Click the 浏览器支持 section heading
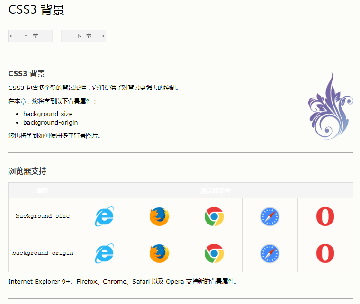360x304 pixels. 27,171
